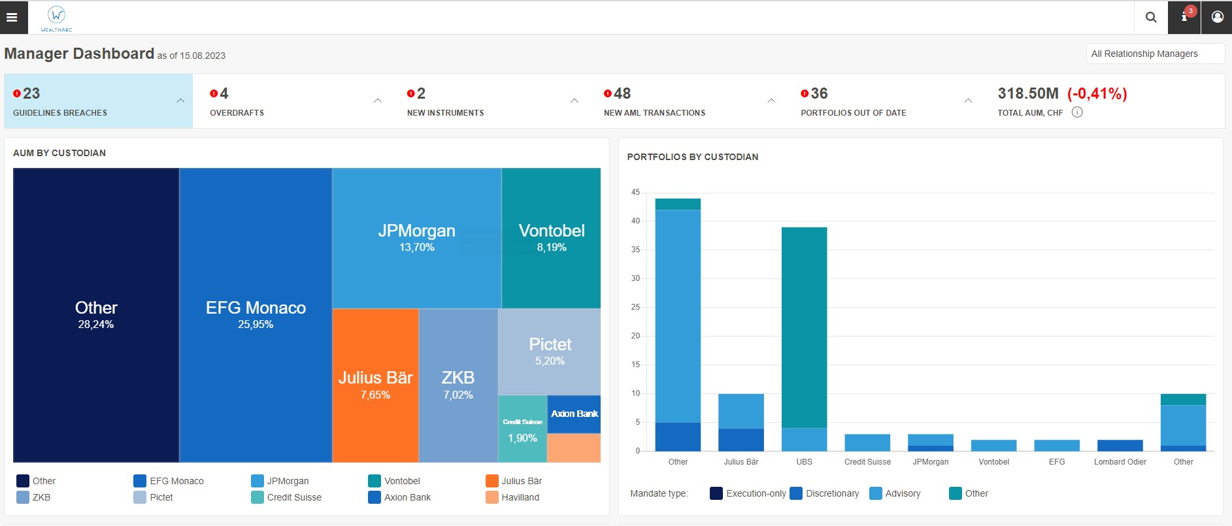Click the Lombard Odier bar
The height and width of the screenshot is (526, 1232).
[1120, 445]
